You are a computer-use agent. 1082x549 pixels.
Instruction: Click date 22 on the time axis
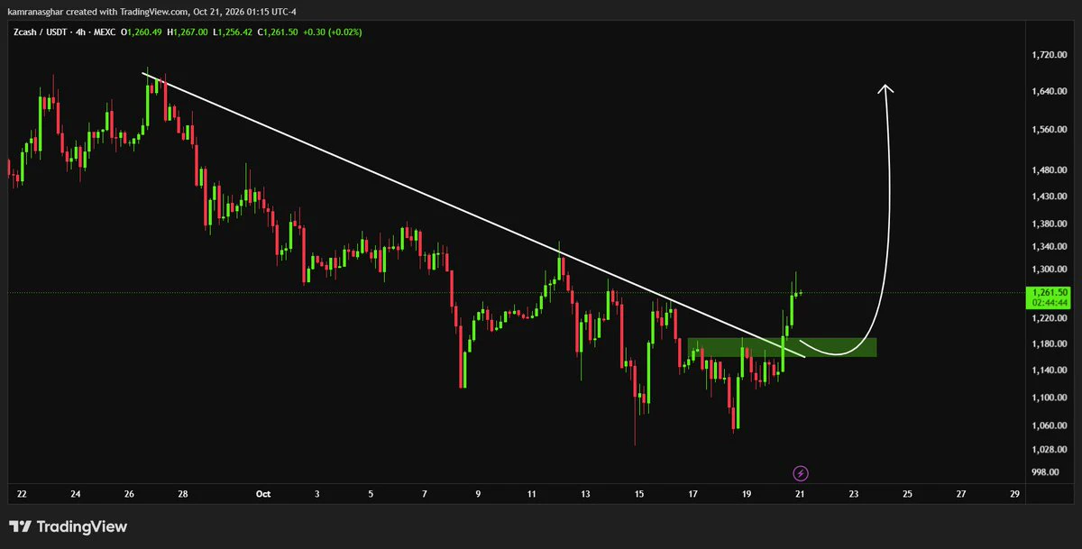(22, 494)
